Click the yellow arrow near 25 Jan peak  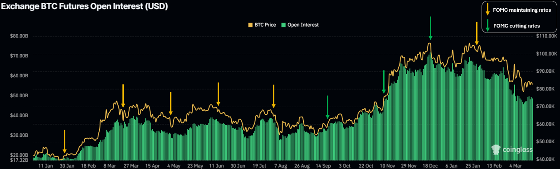(x=477, y=33)
